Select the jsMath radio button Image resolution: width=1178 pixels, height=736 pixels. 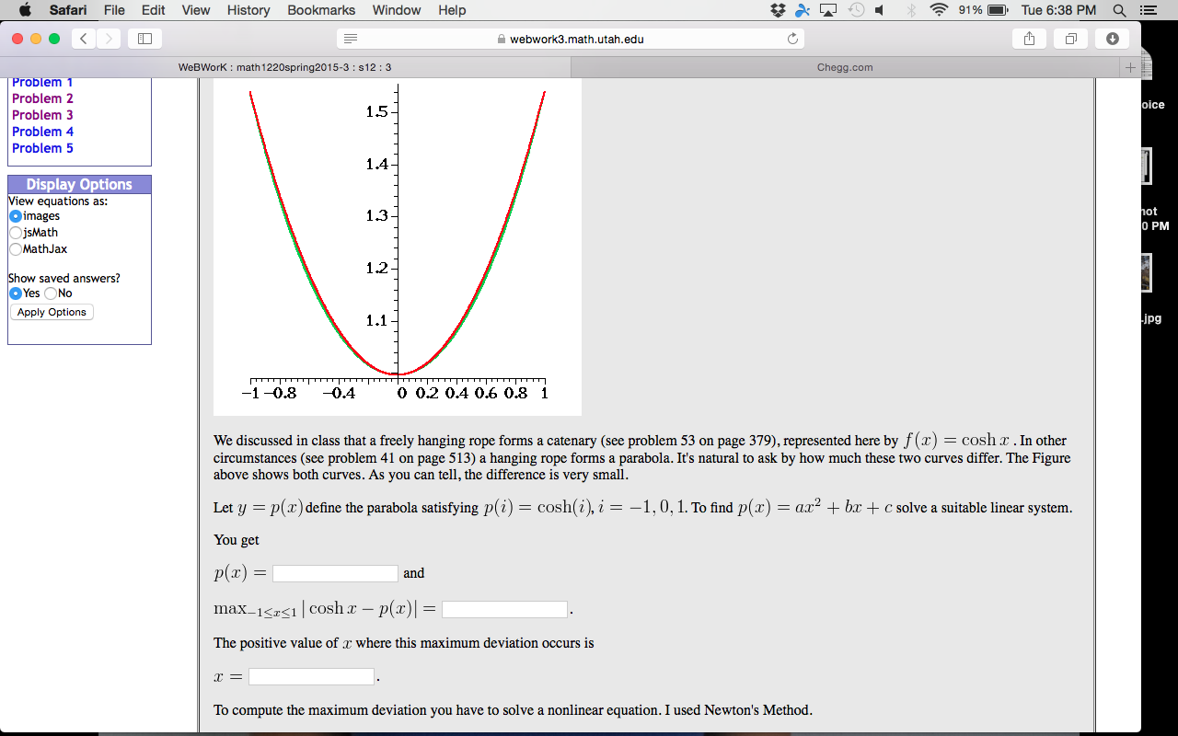coord(16,233)
